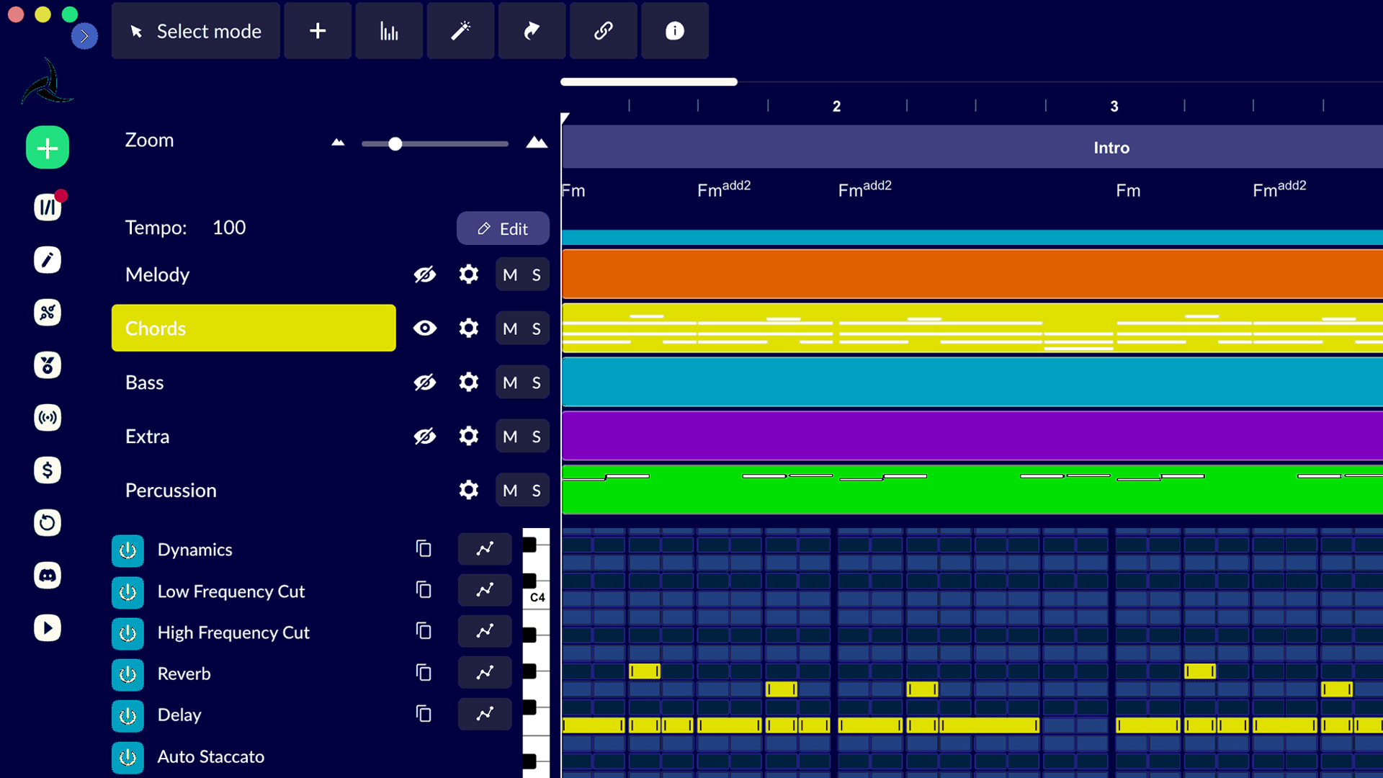Show the Extra track with eye icon
Screen dimensions: 1383x778
[425, 437]
